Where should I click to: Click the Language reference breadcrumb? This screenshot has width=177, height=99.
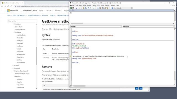point(33,15)
